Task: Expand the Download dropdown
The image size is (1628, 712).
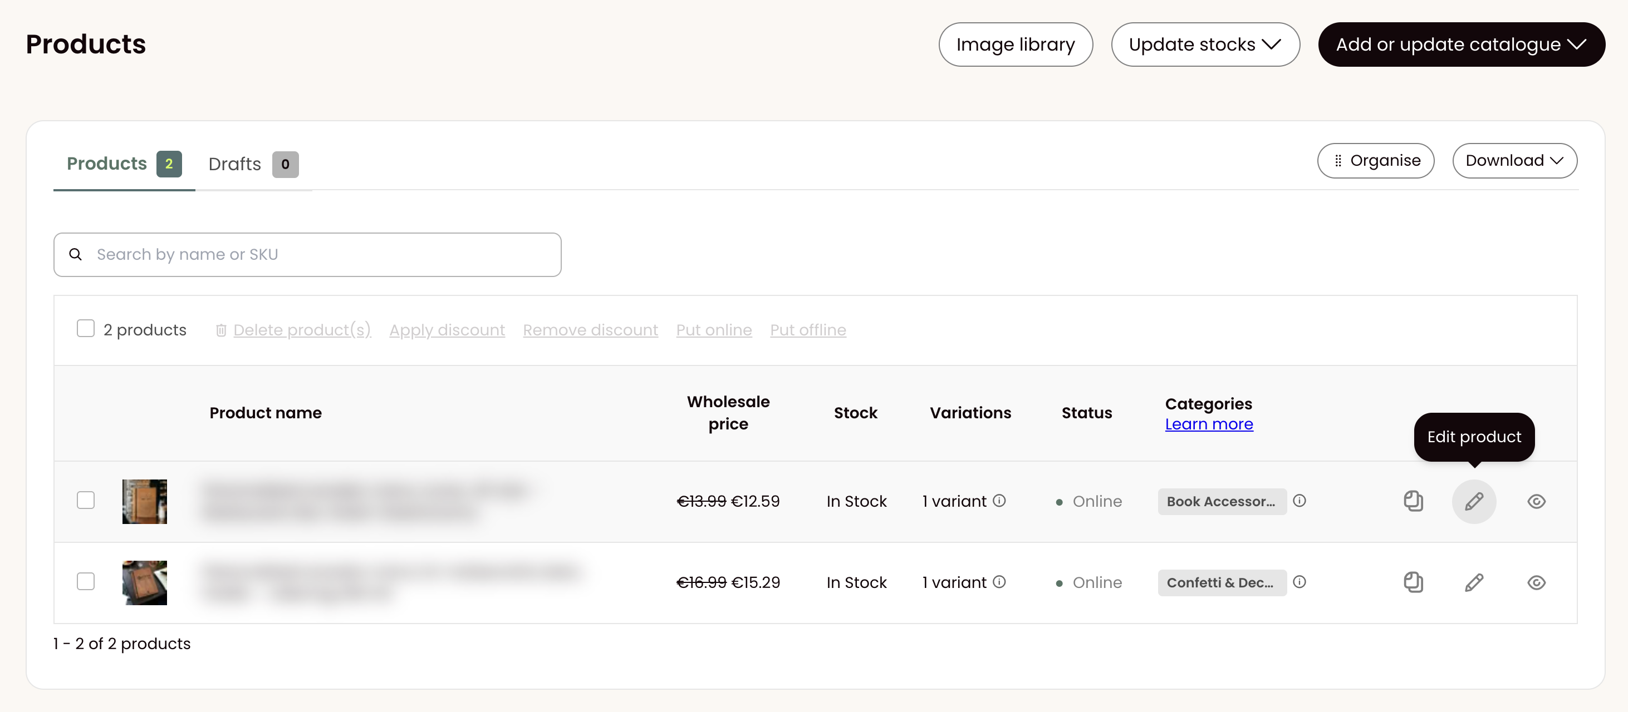Action: pos(1514,161)
